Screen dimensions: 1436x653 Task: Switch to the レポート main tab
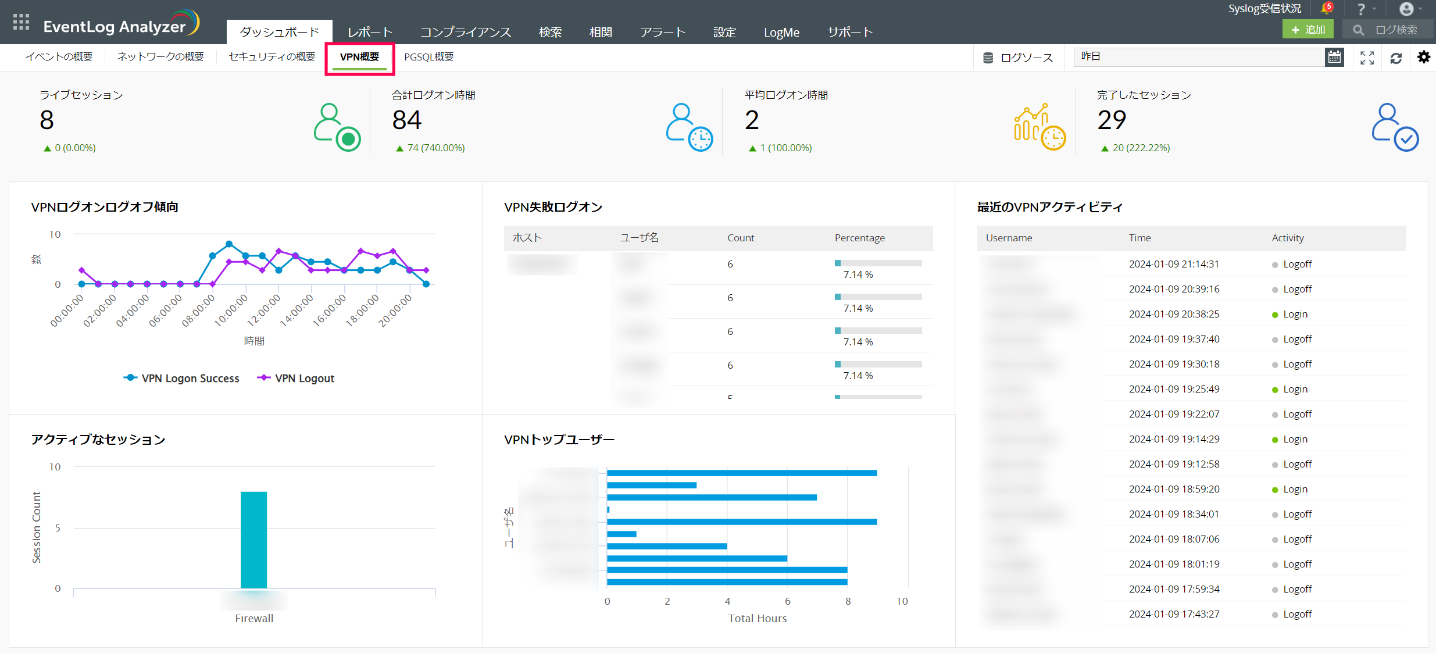[370, 32]
